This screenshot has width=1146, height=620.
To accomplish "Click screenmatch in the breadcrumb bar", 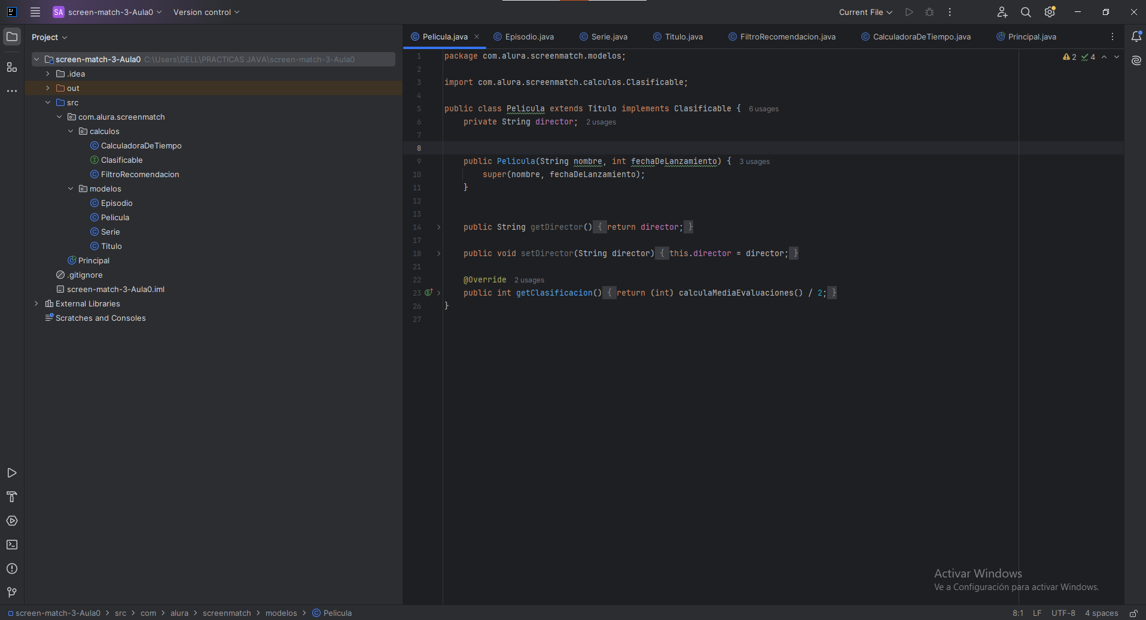I will (x=227, y=613).
